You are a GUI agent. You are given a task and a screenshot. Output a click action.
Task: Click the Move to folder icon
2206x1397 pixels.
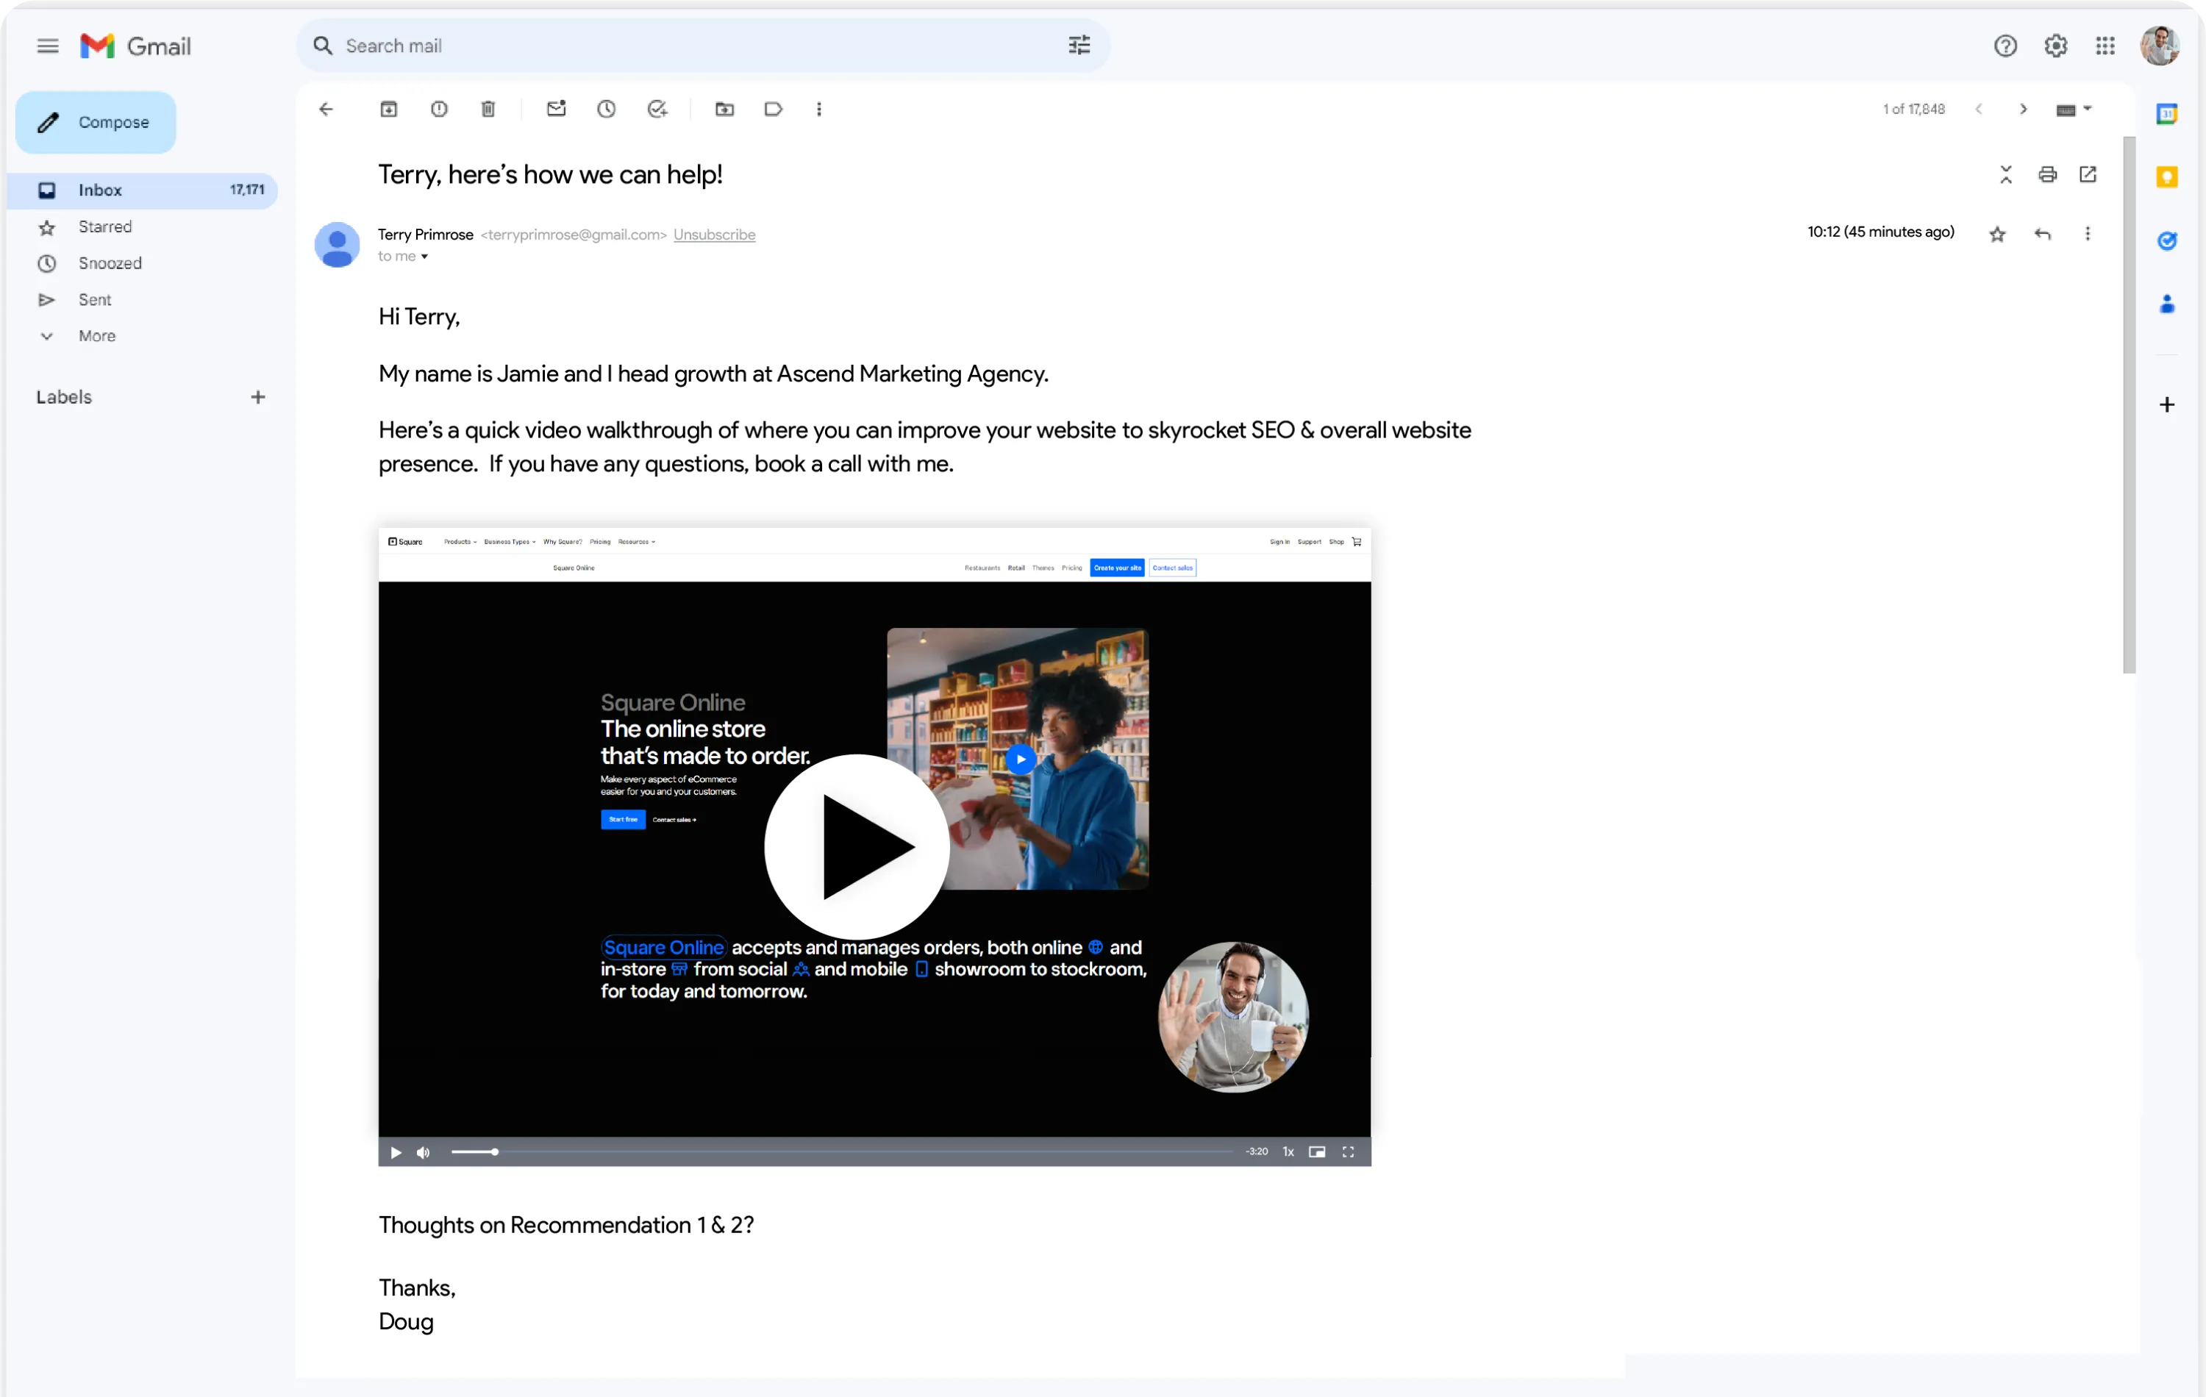click(x=724, y=109)
